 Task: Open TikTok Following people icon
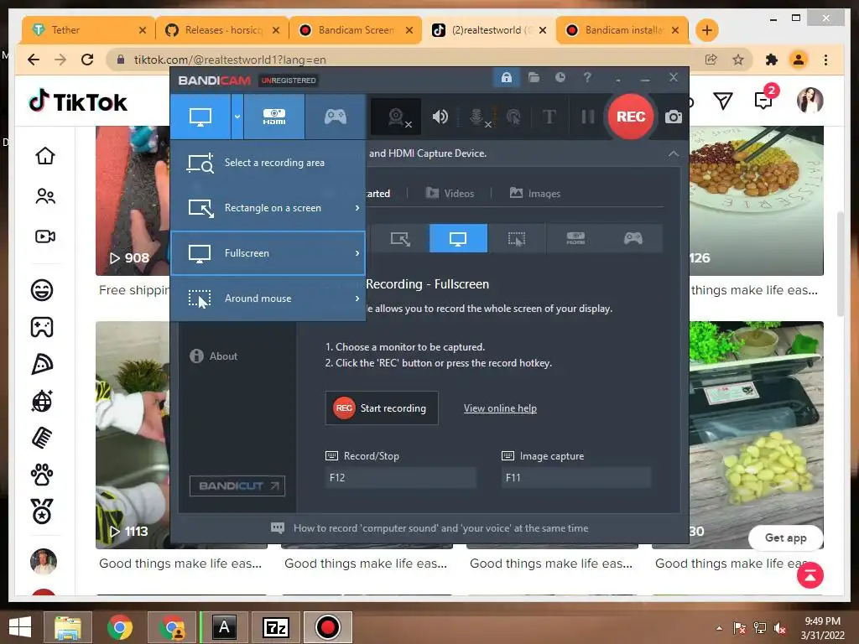point(45,196)
